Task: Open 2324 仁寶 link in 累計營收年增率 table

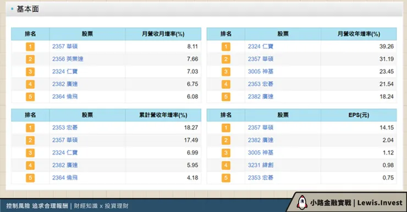Action: coord(65,153)
